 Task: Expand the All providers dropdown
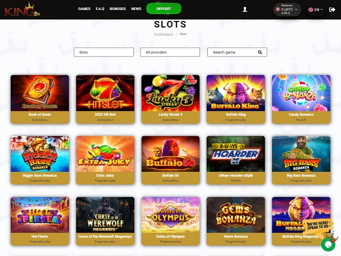[x=170, y=52]
